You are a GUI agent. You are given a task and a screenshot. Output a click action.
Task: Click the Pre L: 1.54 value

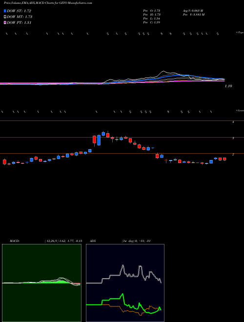pyautogui.click(x=152, y=19)
